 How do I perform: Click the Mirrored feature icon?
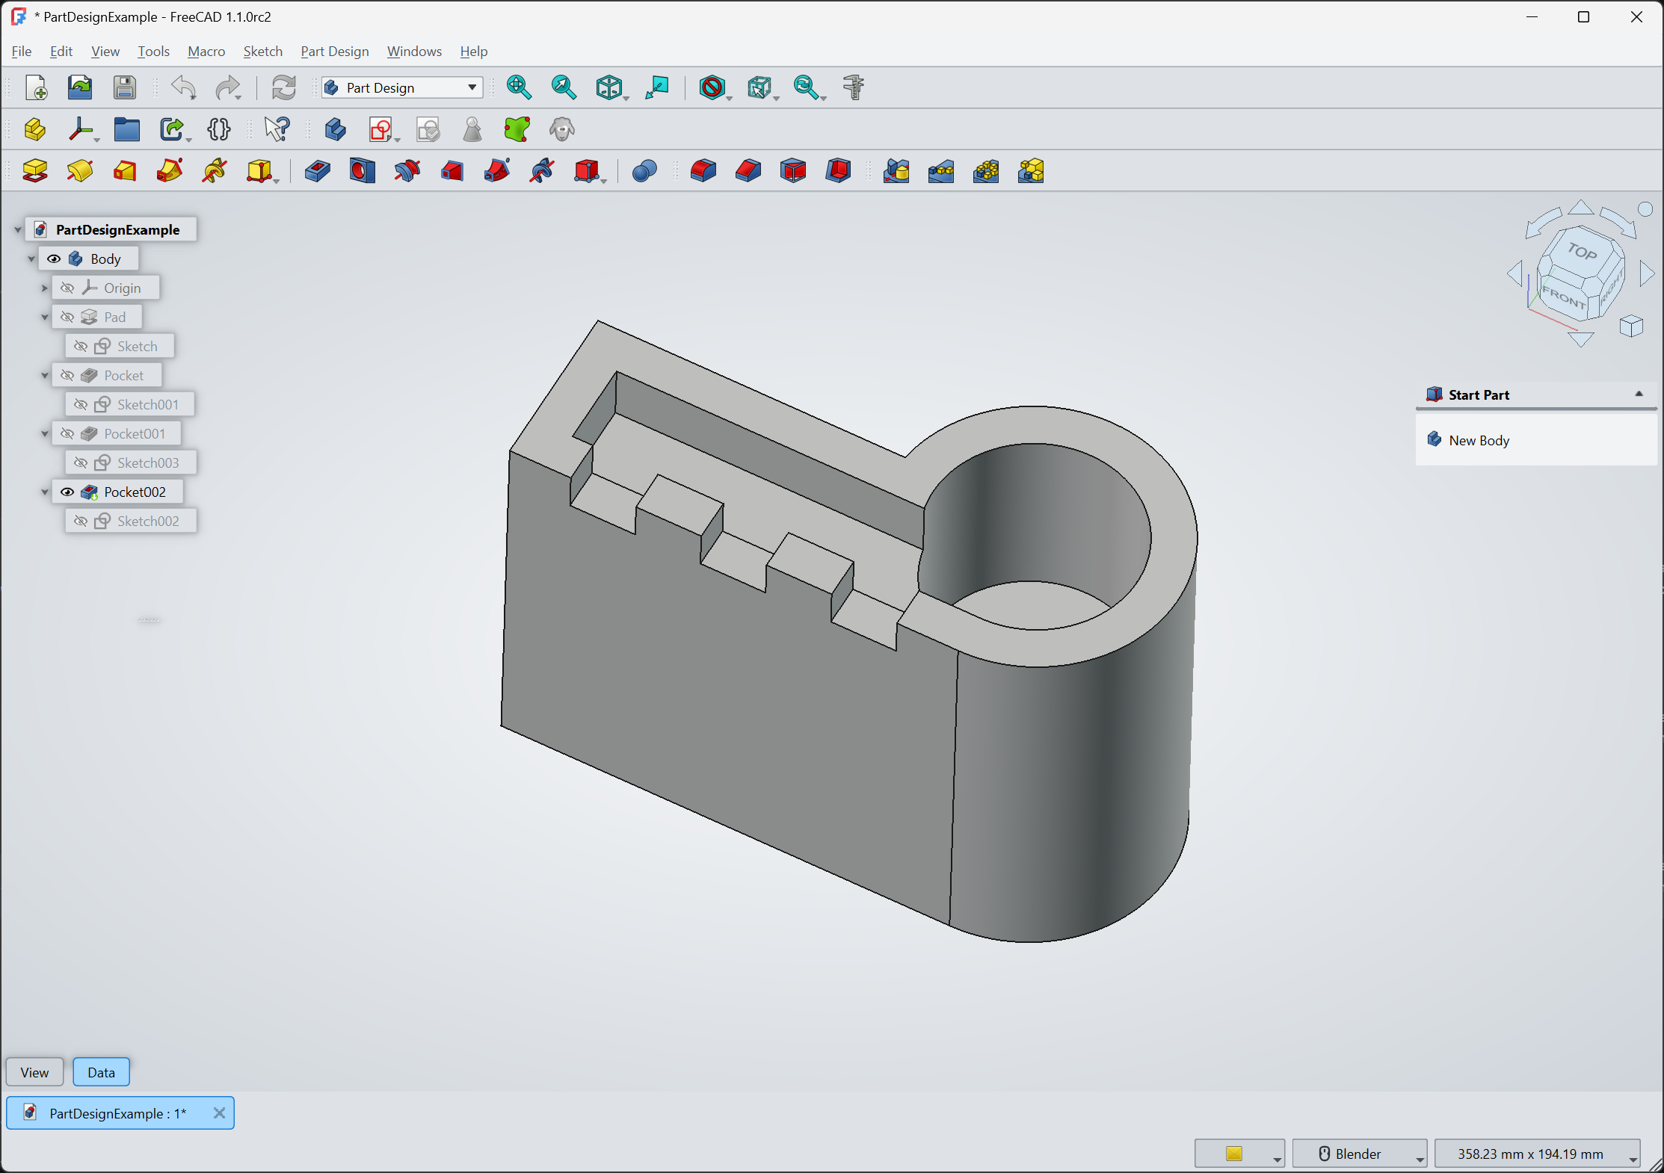[x=896, y=171]
